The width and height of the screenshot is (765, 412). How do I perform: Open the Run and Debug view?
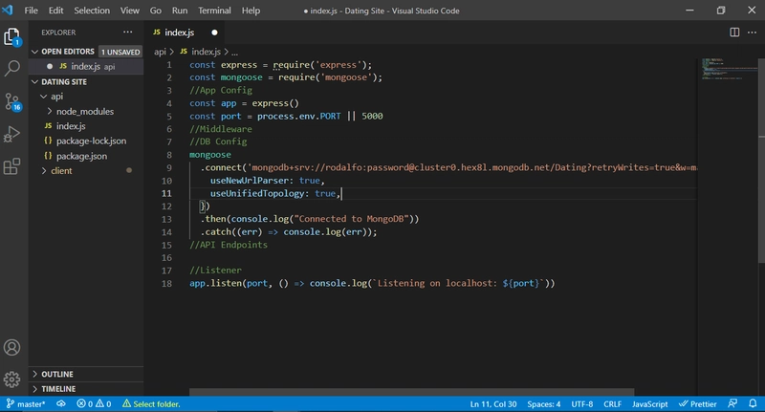click(x=12, y=134)
